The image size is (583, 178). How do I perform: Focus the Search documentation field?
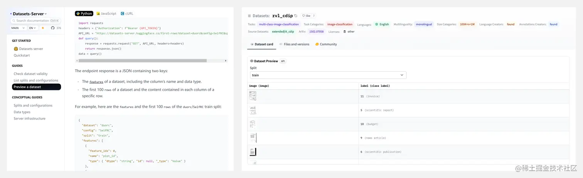pyautogui.click(x=36, y=21)
